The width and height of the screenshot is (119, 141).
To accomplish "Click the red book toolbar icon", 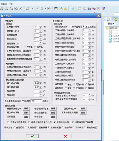I will point(103,8).
